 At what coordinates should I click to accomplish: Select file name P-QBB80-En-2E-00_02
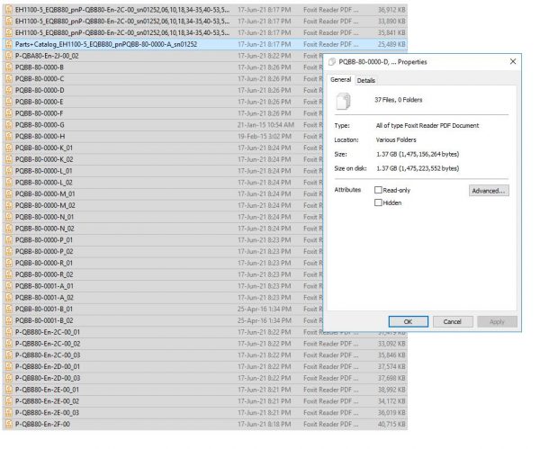click(x=47, y=401)
